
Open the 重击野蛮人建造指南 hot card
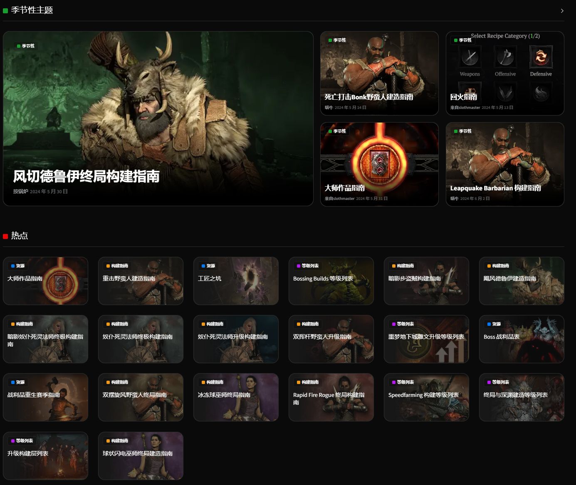pyautogui.click(x=141, y=281)
